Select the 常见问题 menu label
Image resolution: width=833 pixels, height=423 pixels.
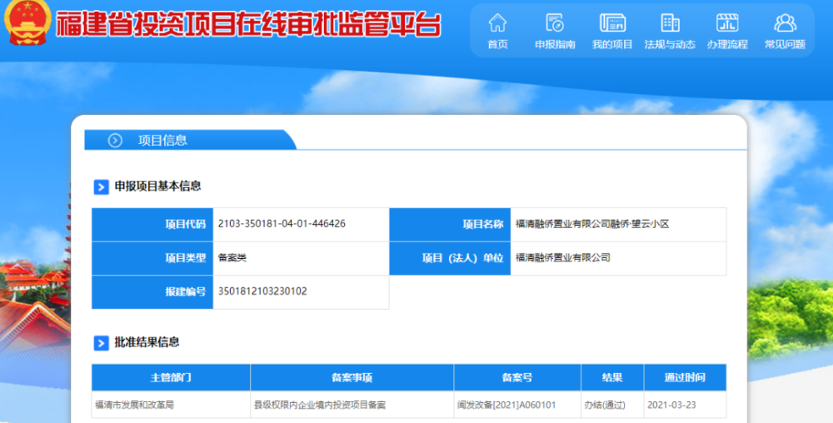[786, 45]
